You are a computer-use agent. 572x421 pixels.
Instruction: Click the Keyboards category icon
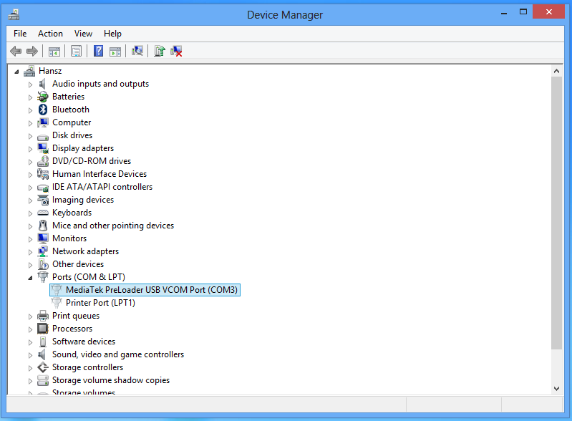[x=43, y=213]
